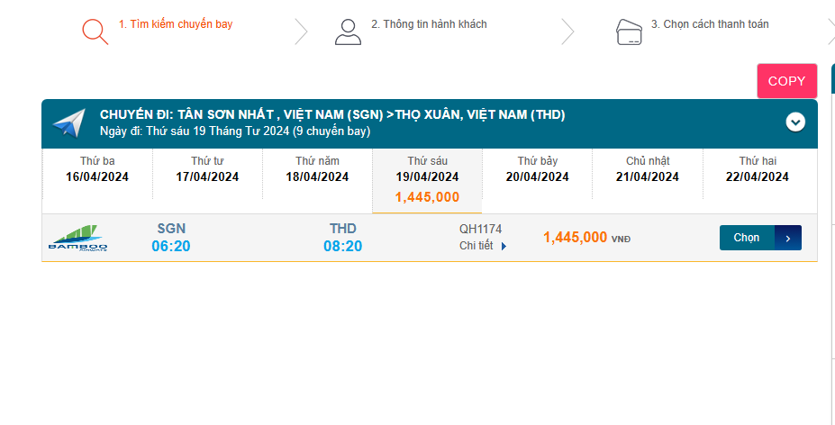Switch to Thứ năm 18/04/2024 tab
Screen dimensions: 835x425
point(317,170)
